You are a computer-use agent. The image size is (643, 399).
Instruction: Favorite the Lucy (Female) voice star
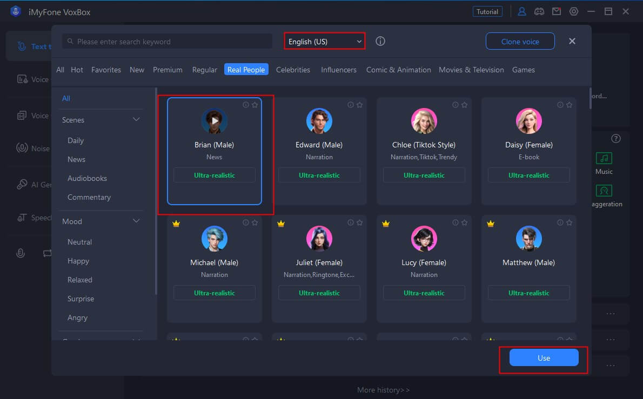(464, 222)
